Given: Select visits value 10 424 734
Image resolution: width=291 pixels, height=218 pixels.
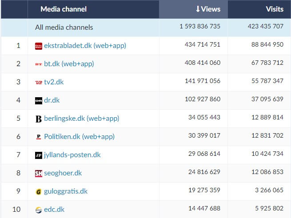Looking at the screenshot, I should [x=267, y=154].
